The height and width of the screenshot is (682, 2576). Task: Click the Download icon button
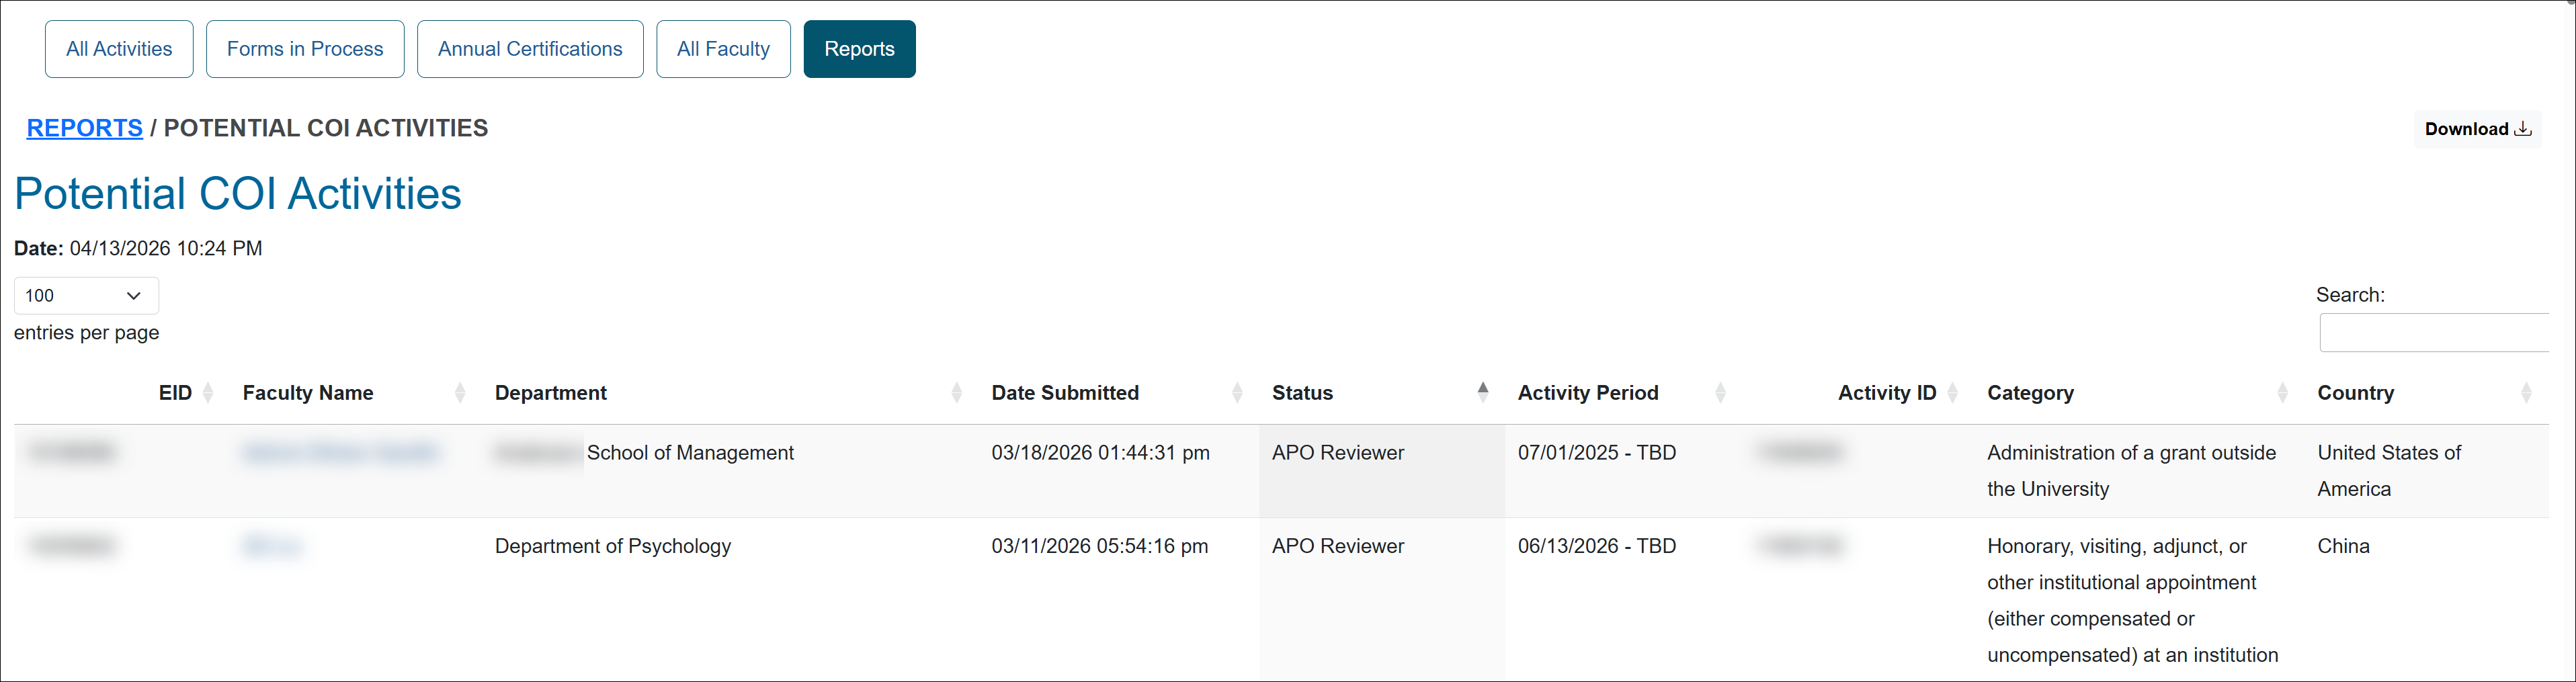pos(2477,129)
